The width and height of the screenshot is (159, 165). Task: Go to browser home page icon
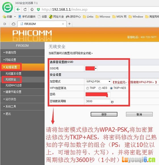tap(32, 9)
